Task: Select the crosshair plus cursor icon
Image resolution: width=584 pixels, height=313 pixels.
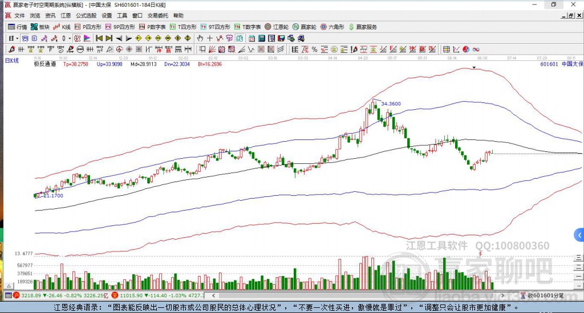Action: (x=210, y=38)
